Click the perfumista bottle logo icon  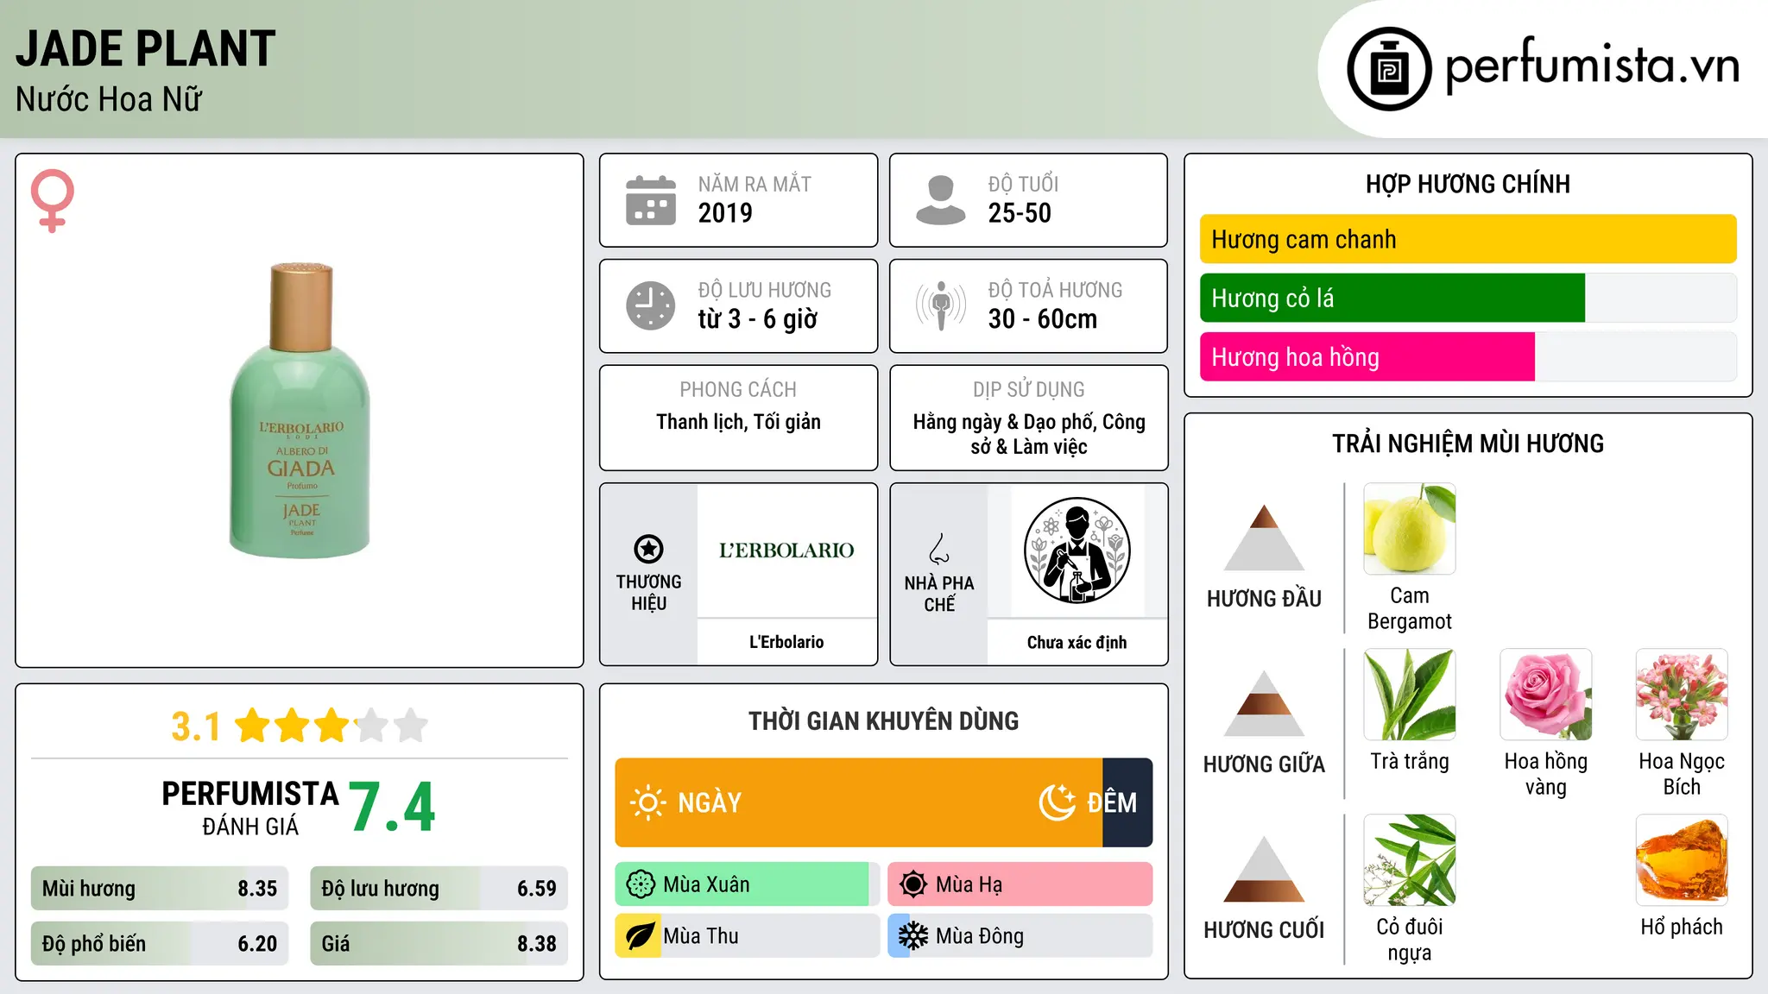coord(1389,69)
